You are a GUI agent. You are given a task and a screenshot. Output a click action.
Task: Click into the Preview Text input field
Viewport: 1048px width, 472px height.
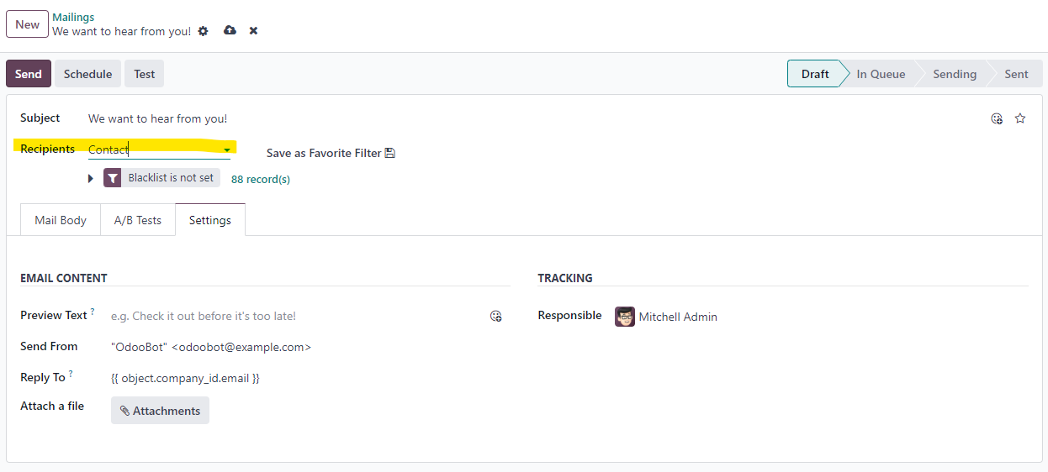(296, 316)
